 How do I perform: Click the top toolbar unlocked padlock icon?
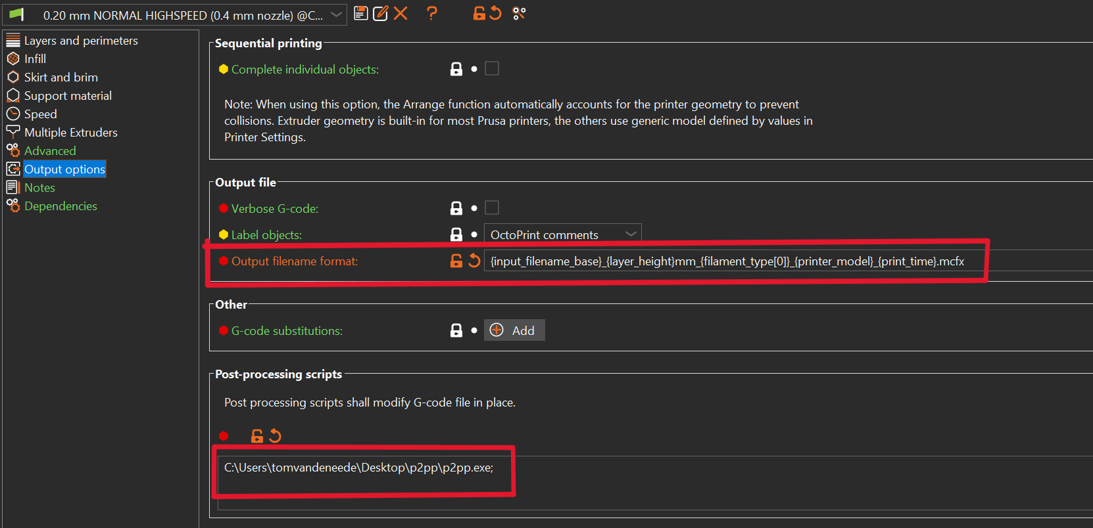point(479,13)
